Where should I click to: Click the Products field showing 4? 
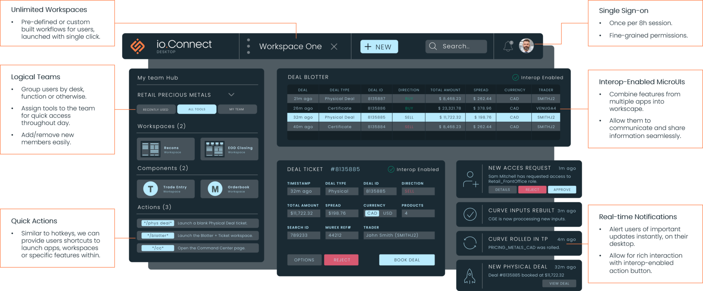coord(418,213)
